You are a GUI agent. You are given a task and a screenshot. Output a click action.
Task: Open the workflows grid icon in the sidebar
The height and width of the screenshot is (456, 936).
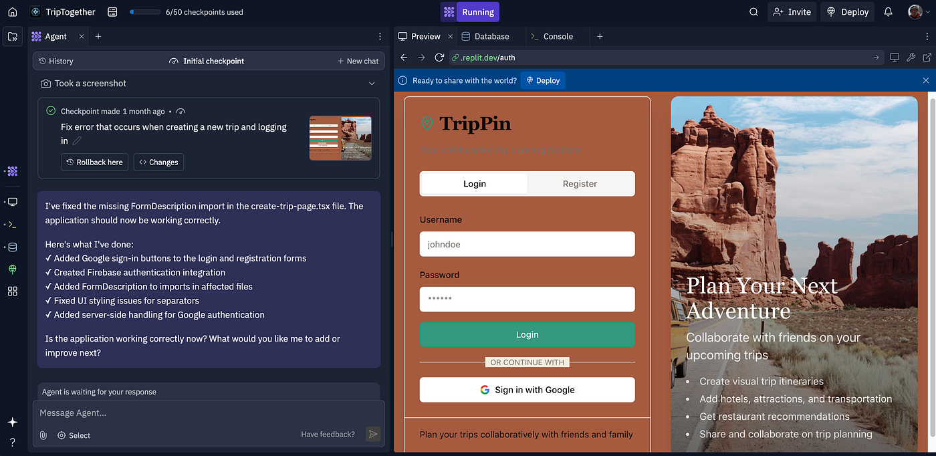coord(12,291)
